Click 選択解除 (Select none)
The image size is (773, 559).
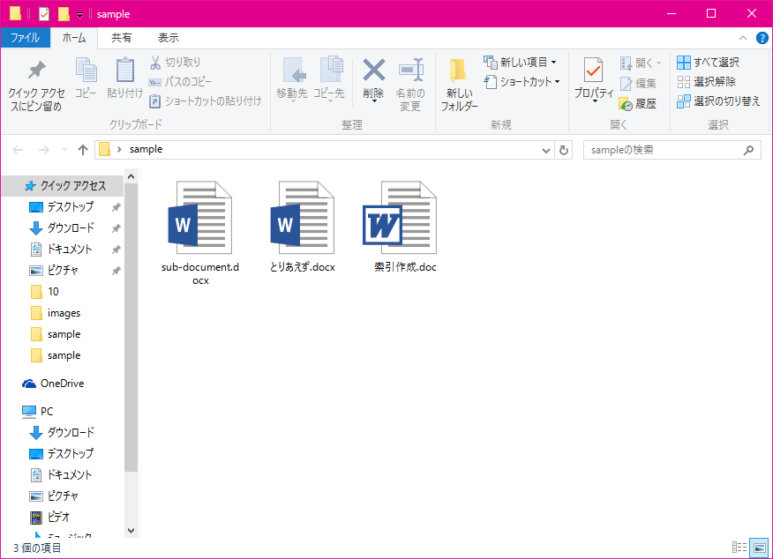707,82
